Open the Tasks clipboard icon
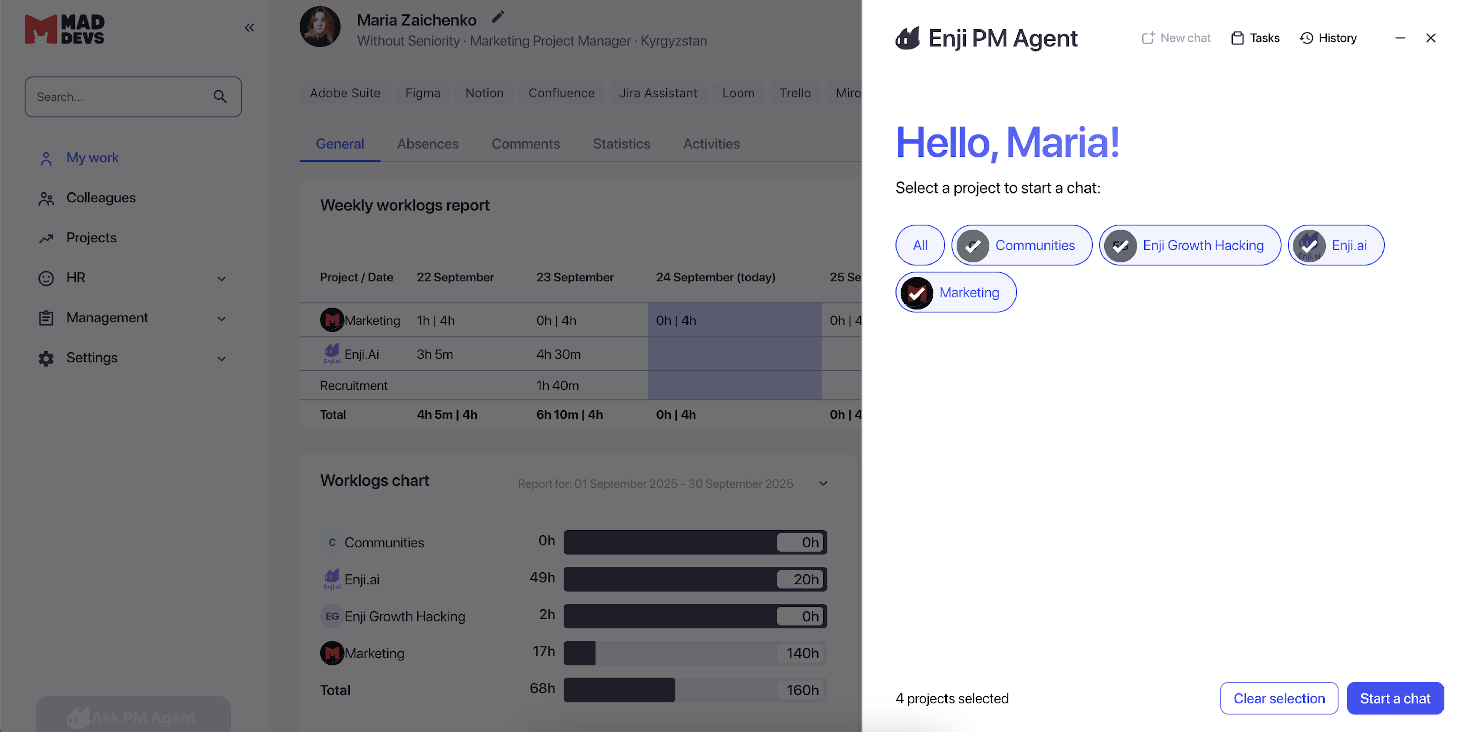Image resolution: width=1473 pixels, height=732 pixels. tap(1237, 38)
